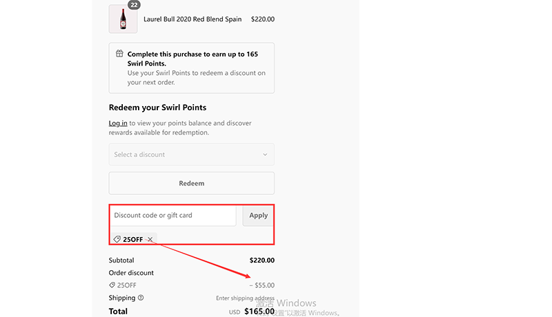Click the $220.00 product price

pos(262,19)
